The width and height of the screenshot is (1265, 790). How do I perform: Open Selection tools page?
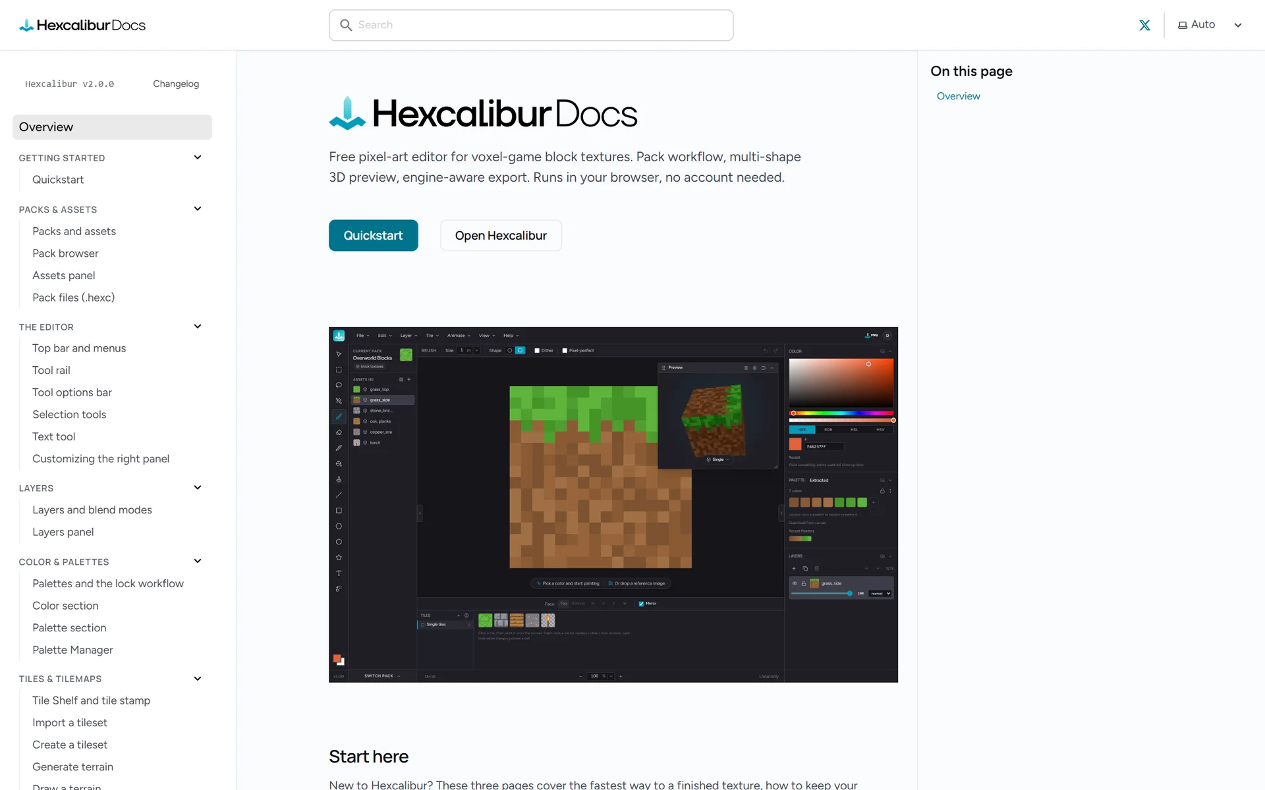click(69, 415)
